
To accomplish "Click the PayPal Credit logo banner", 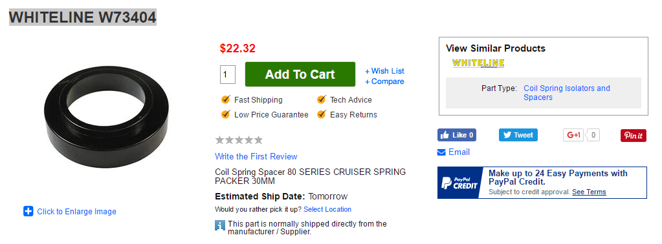I will 459,183.
